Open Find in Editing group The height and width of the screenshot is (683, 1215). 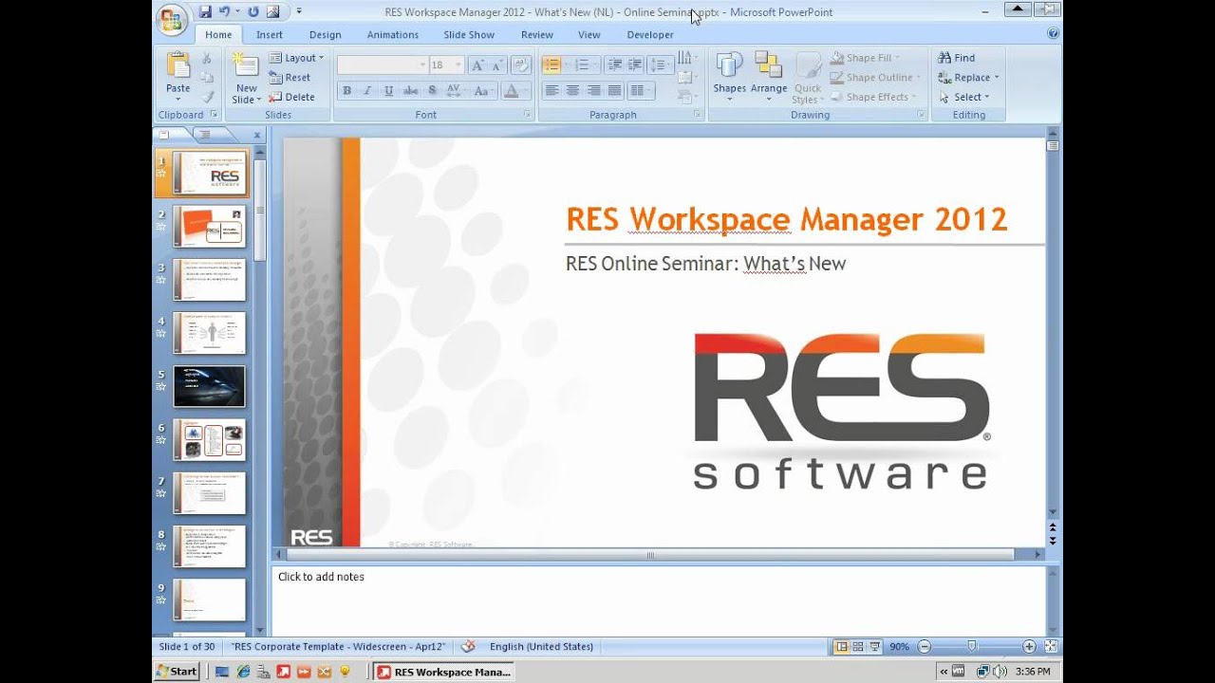click(x=957, y=58)
